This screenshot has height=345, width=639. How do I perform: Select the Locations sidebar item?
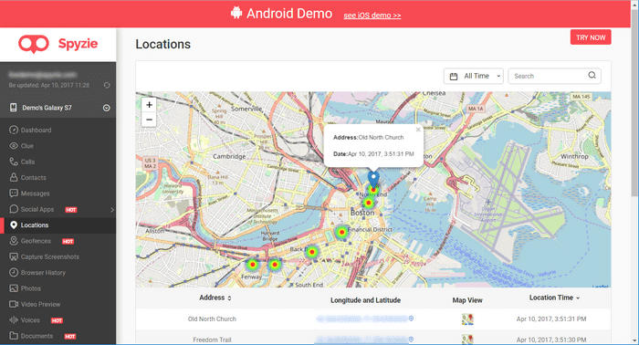pyautogui.click(x=58, y=225)
